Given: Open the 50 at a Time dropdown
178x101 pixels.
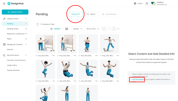Looking at the screenshot, I should point(93,29).
